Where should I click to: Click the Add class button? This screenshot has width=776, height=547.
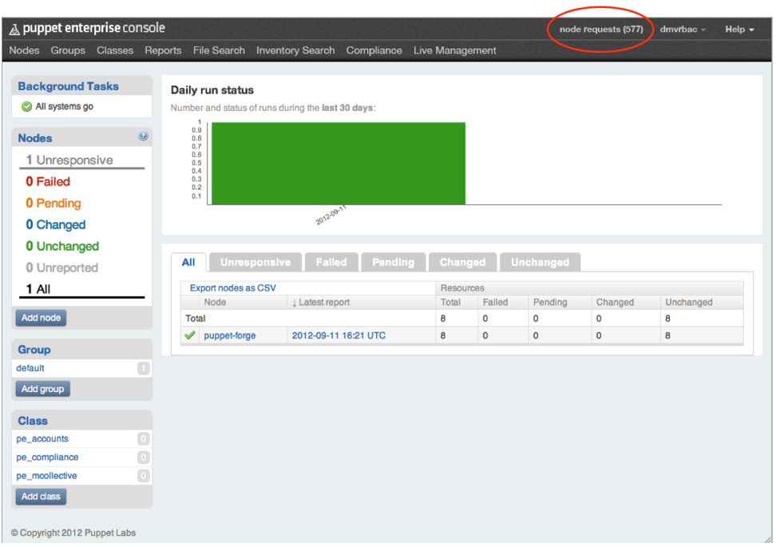(x=41, y=497)
